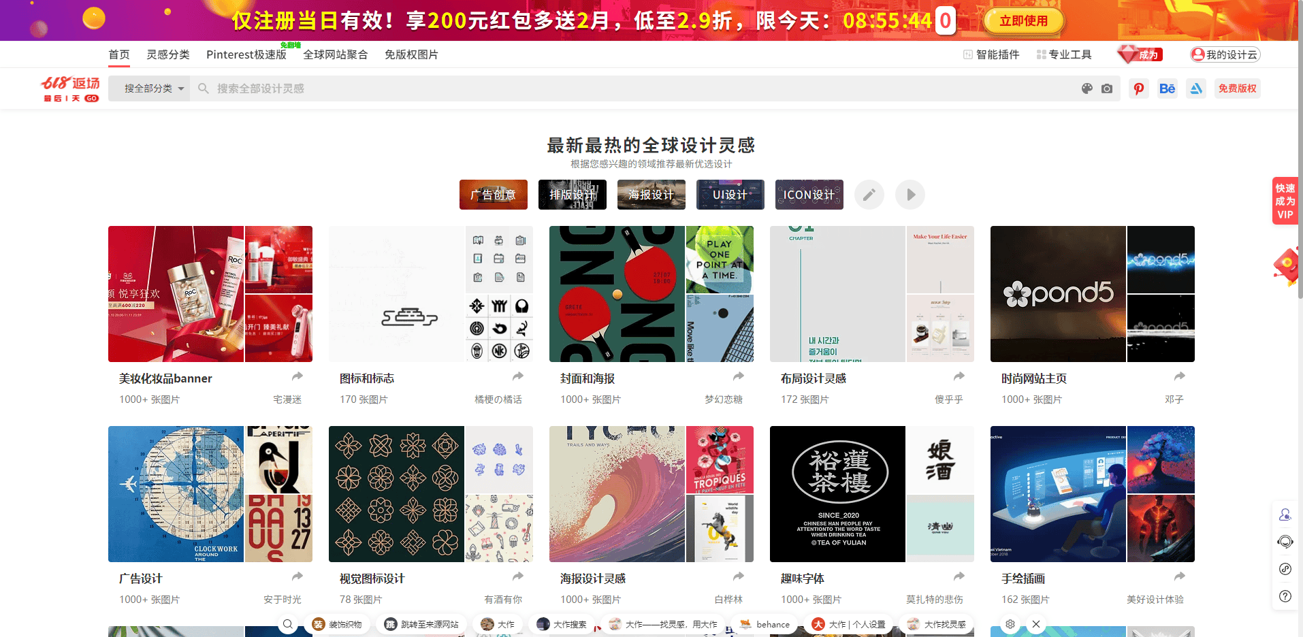The image size is (1303, 637).
Task: Edit interest categories with pencil button
Action: (869, 195)
